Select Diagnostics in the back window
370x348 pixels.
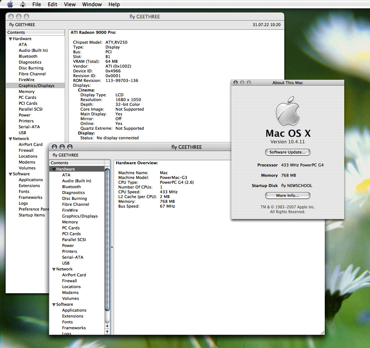point(30,62)
